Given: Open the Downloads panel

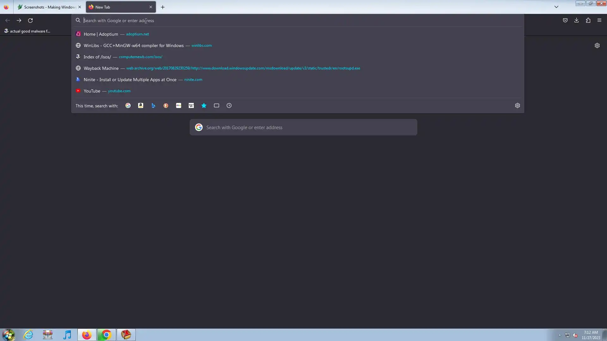Looking at the screenshot, I should [x=577, y=20].
